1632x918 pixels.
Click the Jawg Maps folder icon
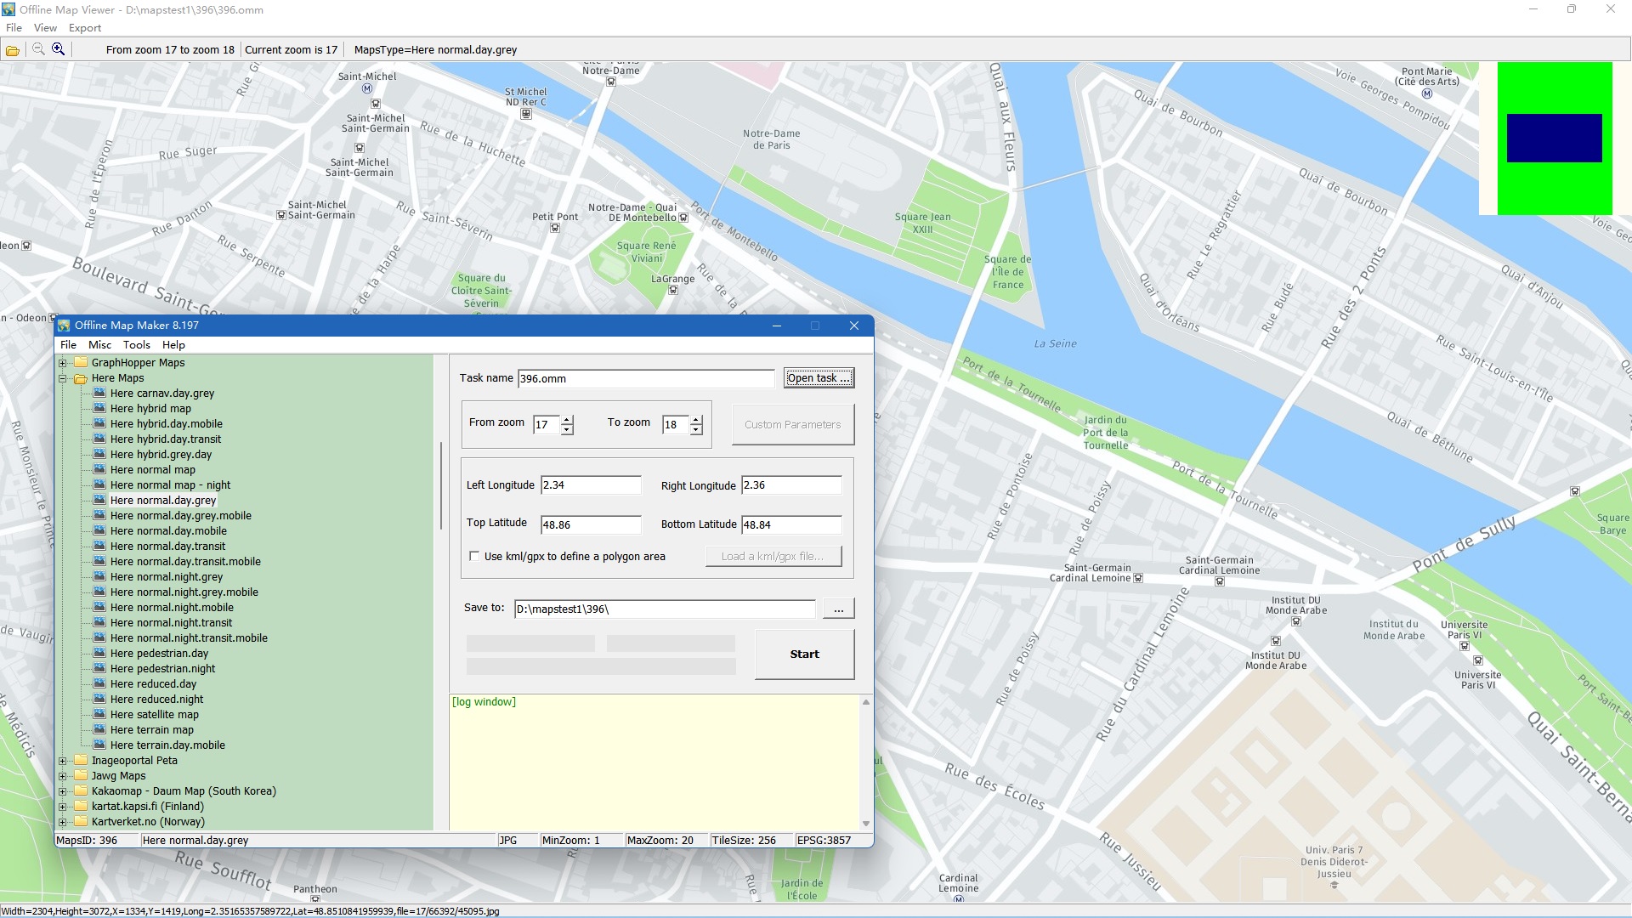pos(81,775)
